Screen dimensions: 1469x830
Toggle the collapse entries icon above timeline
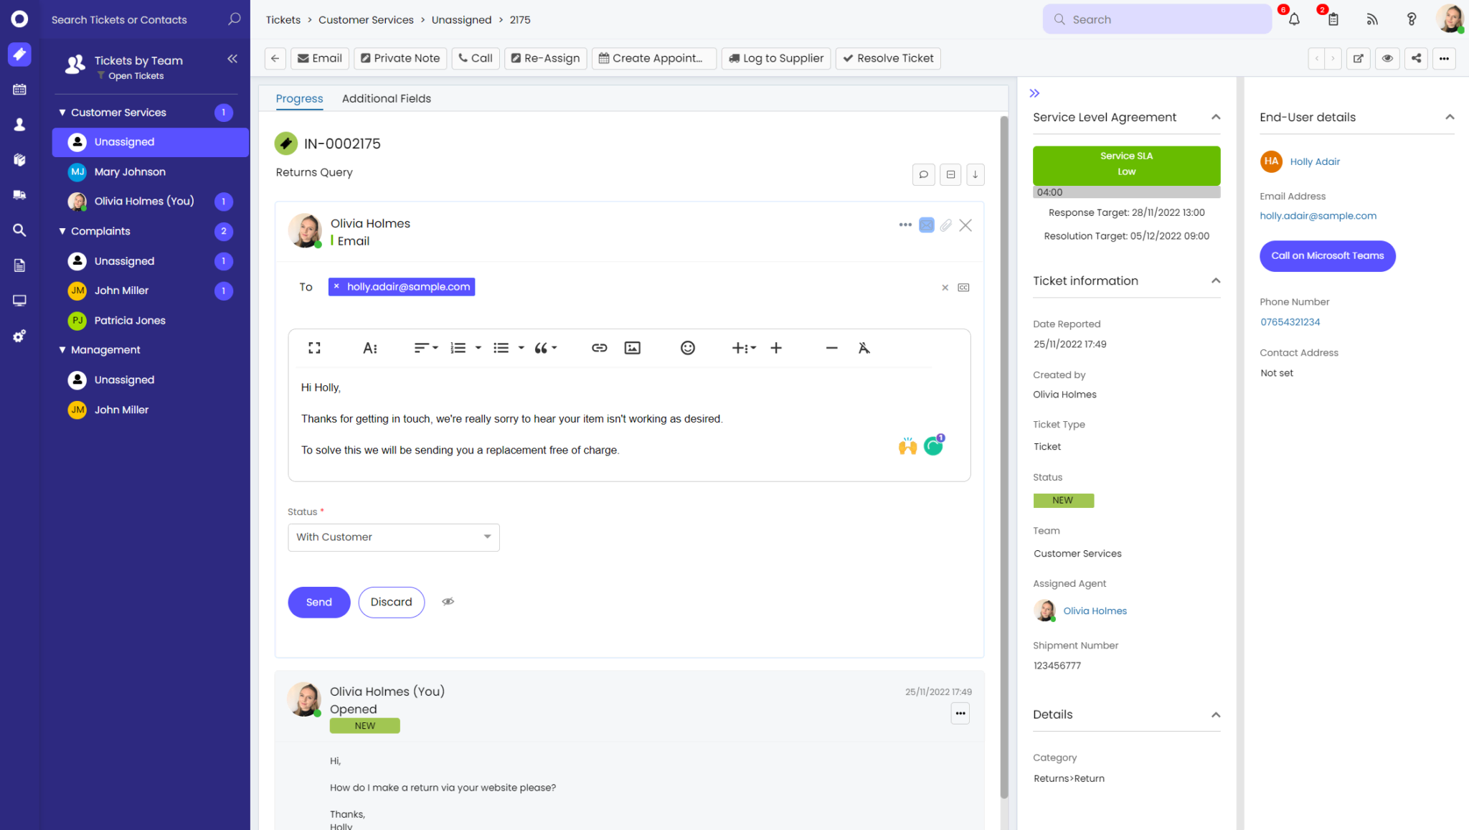(950, 174)
